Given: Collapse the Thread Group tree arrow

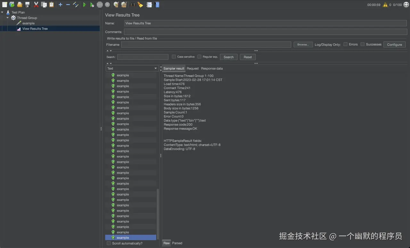Looking at the screenshot, I should [x=8, y=18].
